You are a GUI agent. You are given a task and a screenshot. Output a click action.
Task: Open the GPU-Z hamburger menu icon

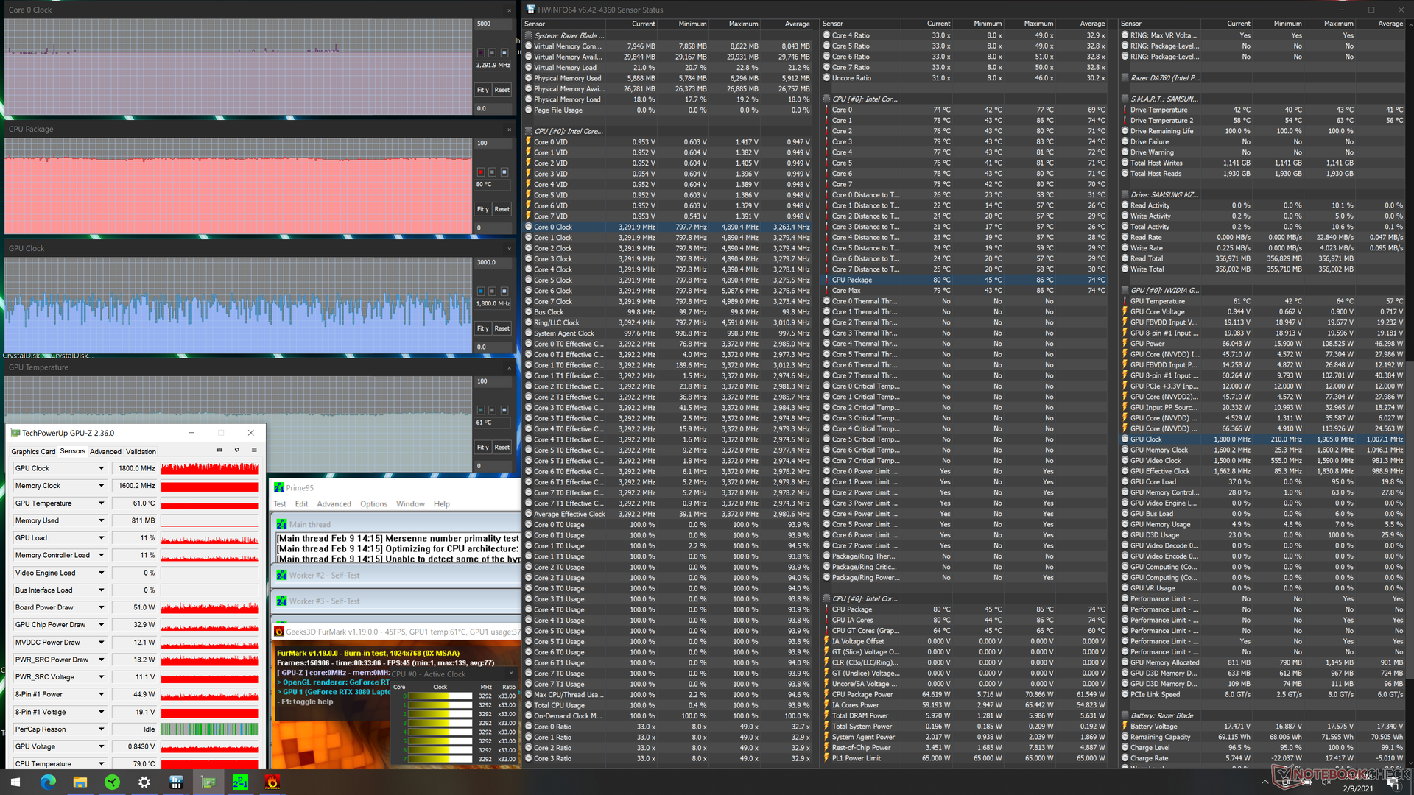coord(254,450)
